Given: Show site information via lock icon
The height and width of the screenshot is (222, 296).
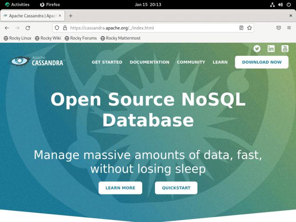Looking at the screenshot, I should [x=64, y=28].
